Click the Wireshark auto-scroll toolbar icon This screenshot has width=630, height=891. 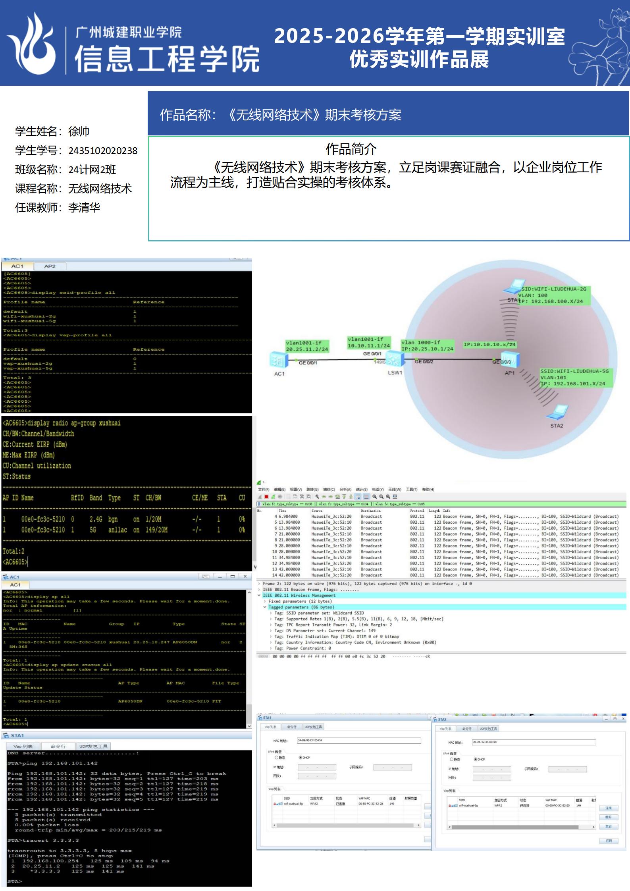pos(358,497)
